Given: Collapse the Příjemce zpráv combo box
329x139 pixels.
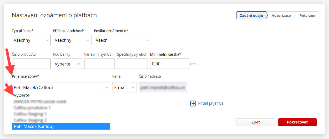Looking at the screenshot, I should point(61,87).
